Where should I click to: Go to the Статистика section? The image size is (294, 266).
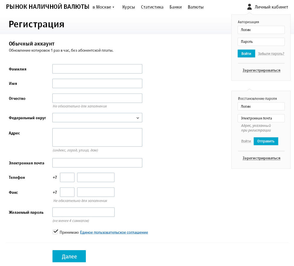point(152,7)
